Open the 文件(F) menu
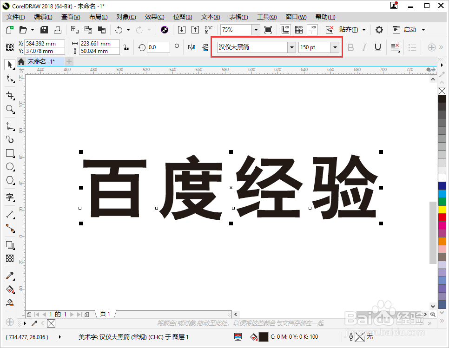449x348 pixels. 15,17
